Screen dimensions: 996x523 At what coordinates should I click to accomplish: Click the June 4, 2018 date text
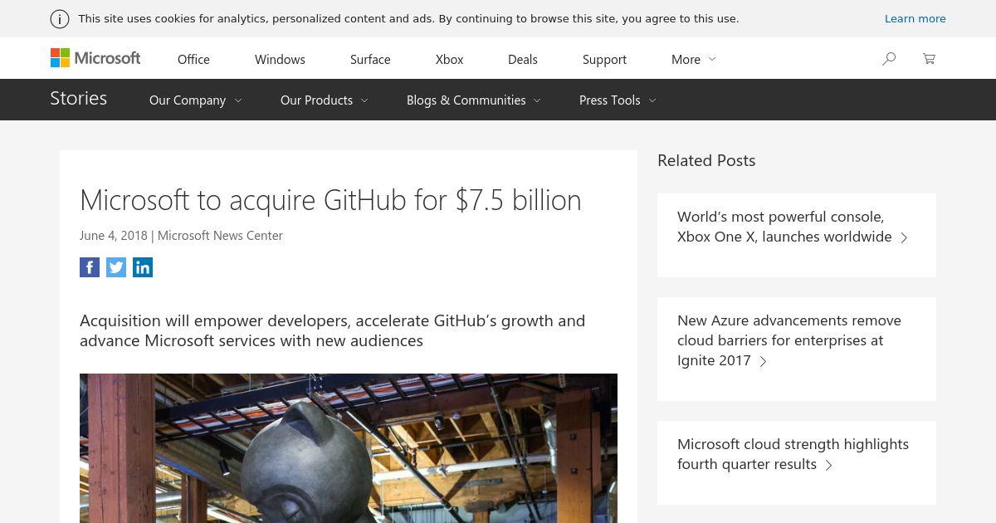(114, 235)
